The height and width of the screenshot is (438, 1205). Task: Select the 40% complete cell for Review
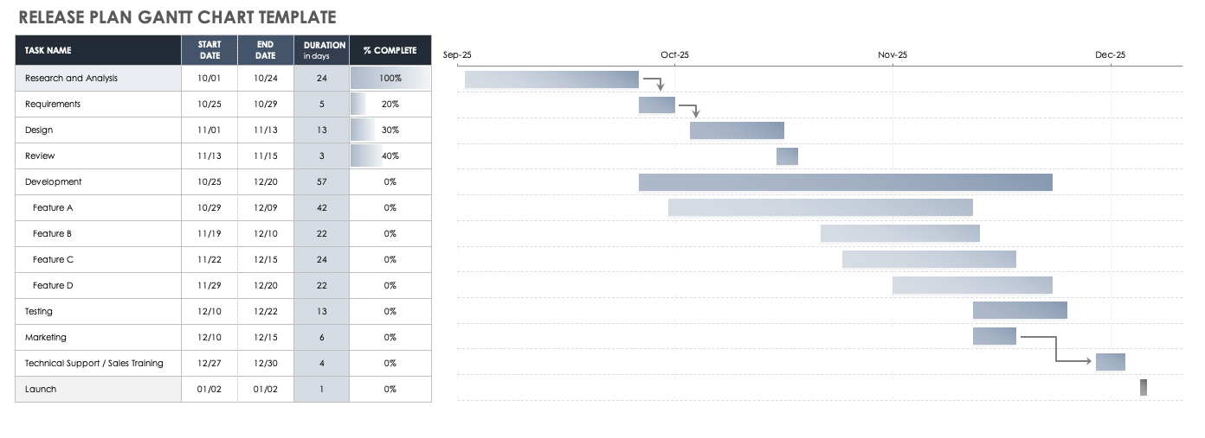click(390, 156)
